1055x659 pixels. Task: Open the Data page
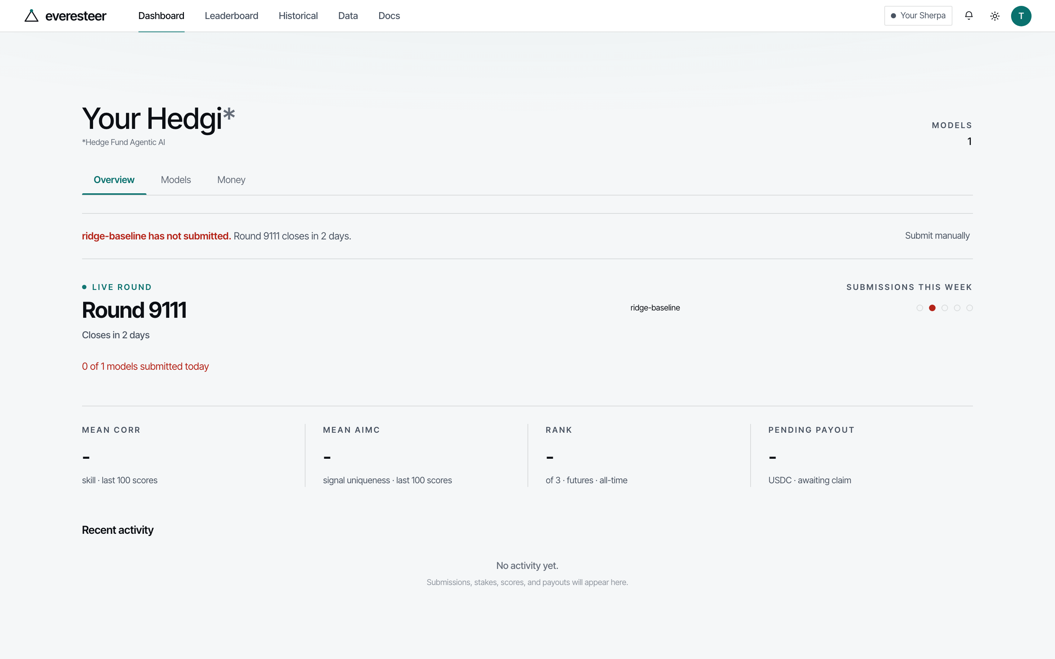(x=348, y=16)
